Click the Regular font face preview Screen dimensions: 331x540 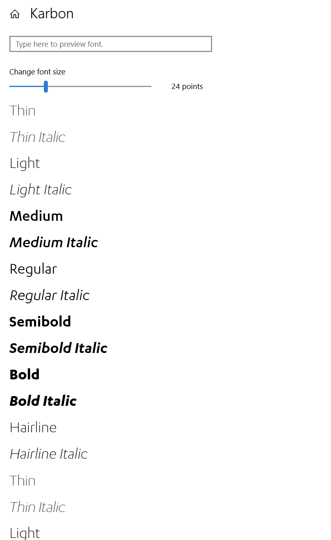coord(33,268)
